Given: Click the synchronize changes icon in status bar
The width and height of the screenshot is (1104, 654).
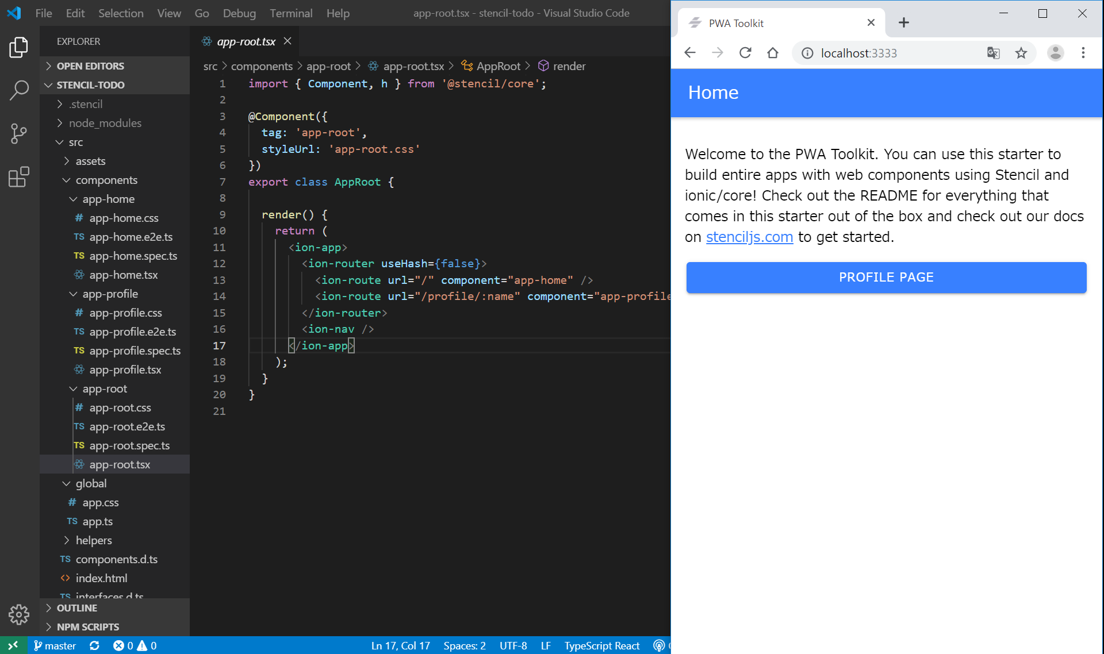Looking at the screenshot, I should (x=94, y=645).
